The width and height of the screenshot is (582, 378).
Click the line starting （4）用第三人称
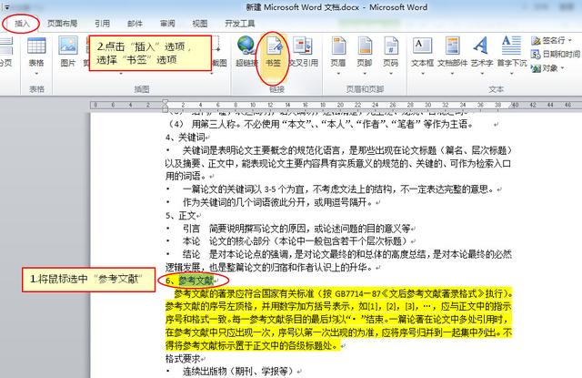click(x=320, y=124)
